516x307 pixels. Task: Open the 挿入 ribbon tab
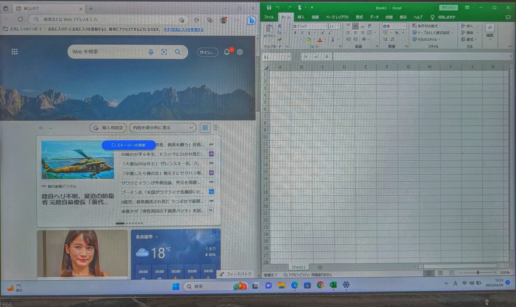(x=301, y=17)
